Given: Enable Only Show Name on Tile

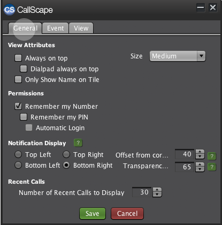Looking at the screenshot, I should click(x=18, y=79).
